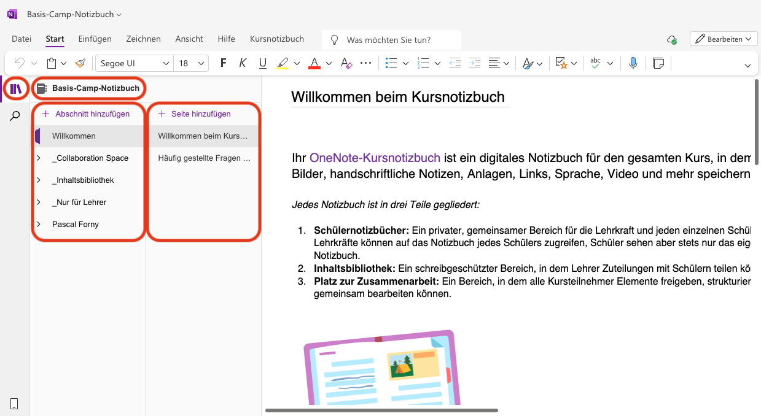Apply red font color
Viewport: 761px width, 416px height.
pos(314,63)
